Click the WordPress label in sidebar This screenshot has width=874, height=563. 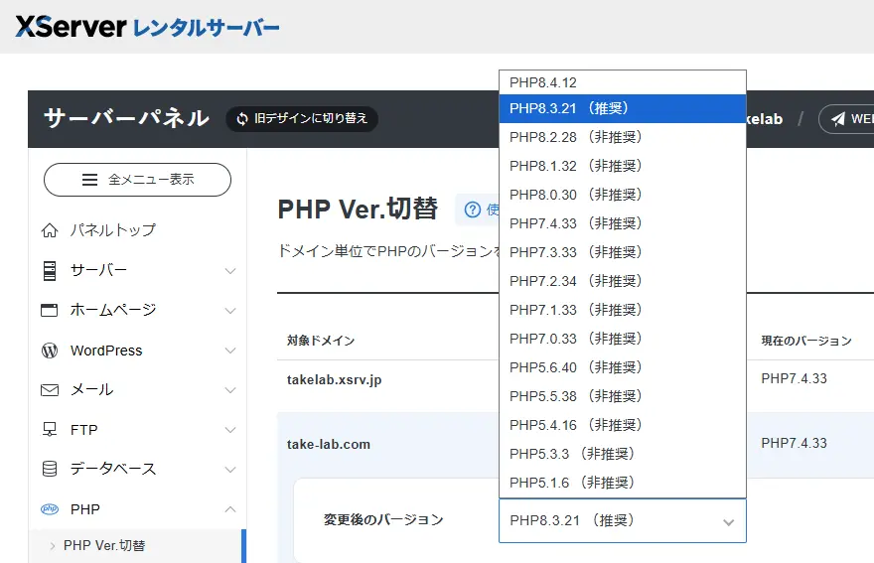[106, 351]
